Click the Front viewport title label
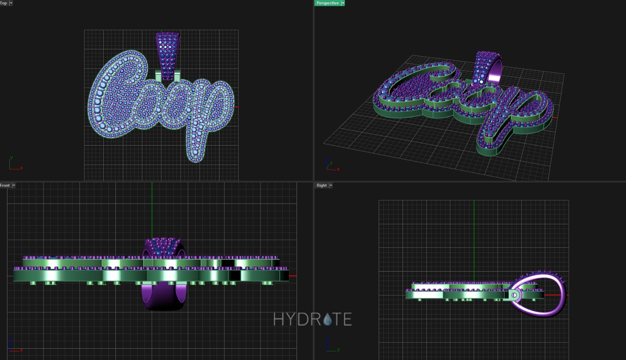Viewport: 626px width, 360px height. [x=5, y=185]
